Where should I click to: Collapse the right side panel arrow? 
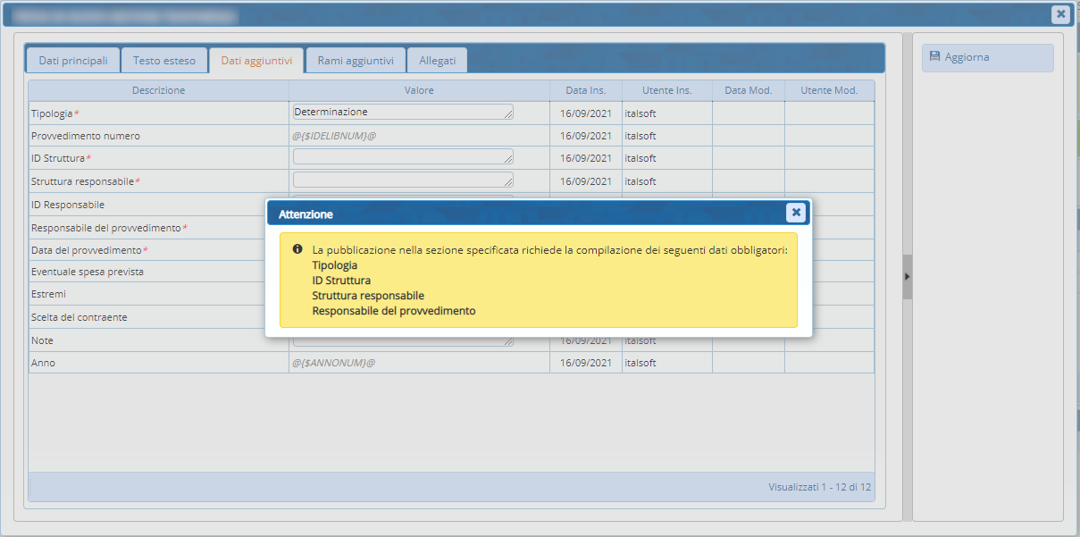pos(907,277)
